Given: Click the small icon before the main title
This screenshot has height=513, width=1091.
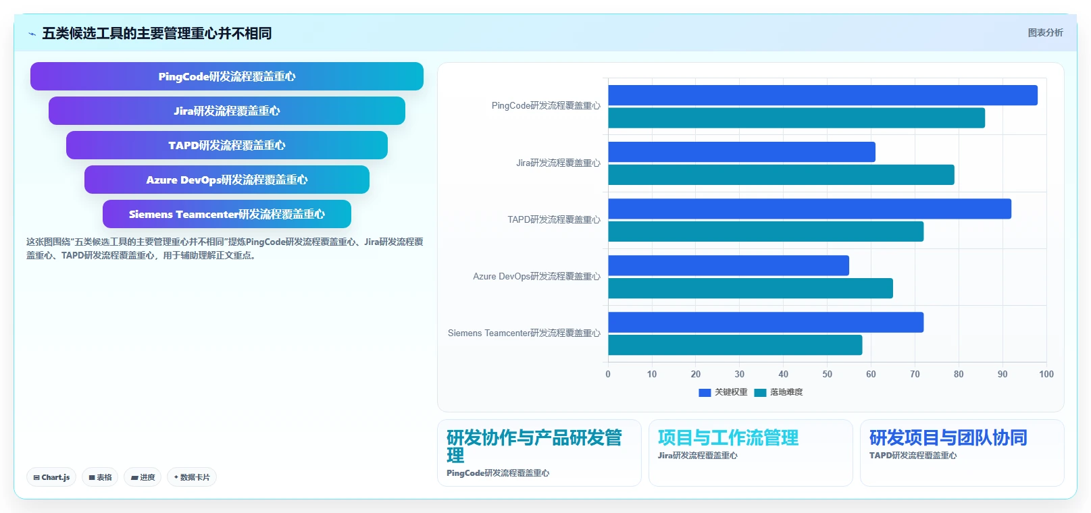Looking at the screenshot, I should [x=32, y=34].
